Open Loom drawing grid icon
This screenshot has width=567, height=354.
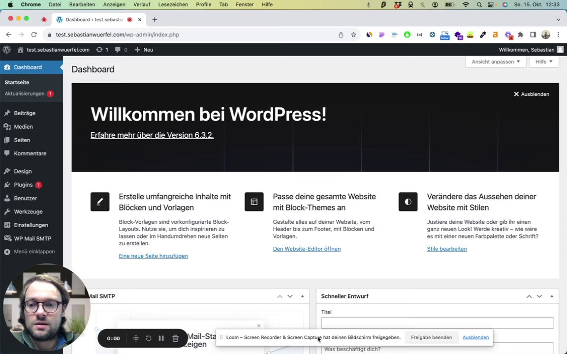(x=136, y=338)
